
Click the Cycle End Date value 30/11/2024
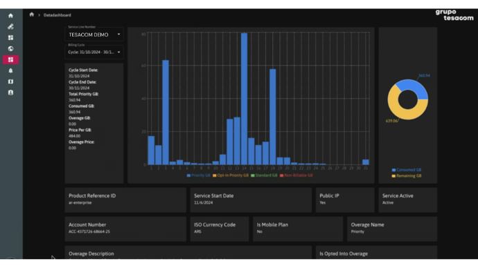coord(79,88)
